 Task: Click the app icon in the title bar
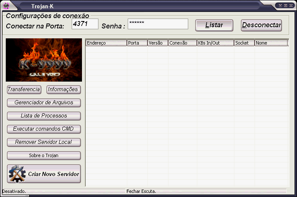click(x=6, y=6)
